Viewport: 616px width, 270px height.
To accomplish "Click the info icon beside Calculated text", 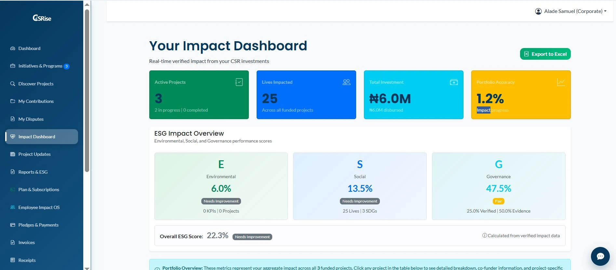I will point(485,236).
